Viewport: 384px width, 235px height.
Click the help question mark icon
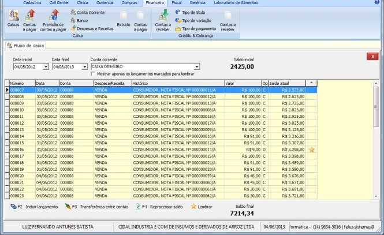click(x=377, y=2)
